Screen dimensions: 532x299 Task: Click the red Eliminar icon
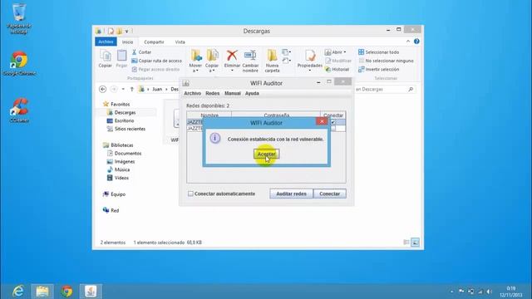(232, 56)
